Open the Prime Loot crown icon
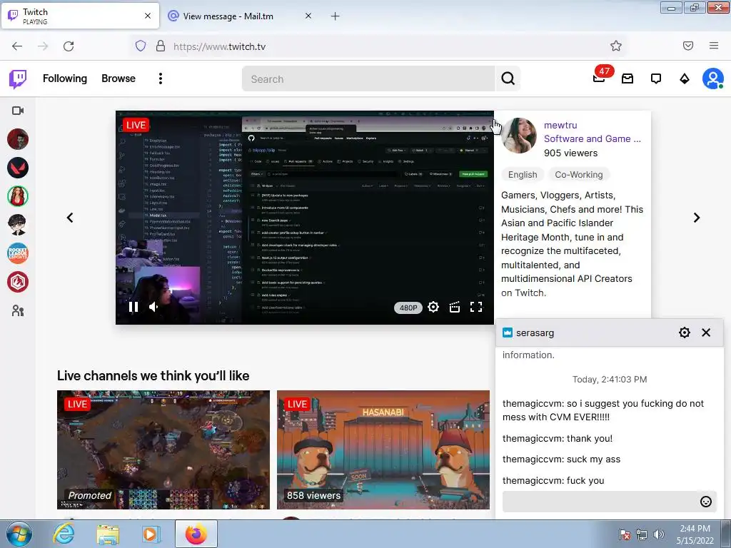The height and width of the screenshot is (548, 731). [627, 78]
